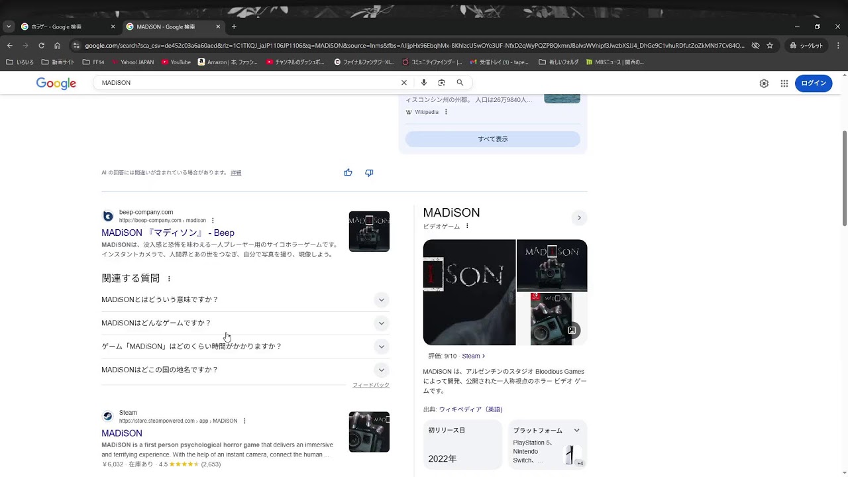Click the Steam rating link
848x477 pixels.
click(x=473, y=356)
